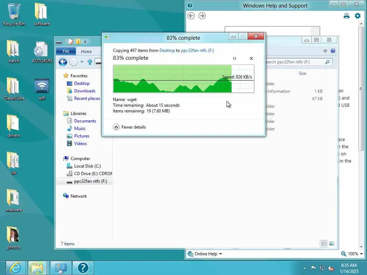Image resolution: width=367 pixels, height=275 pixels.
Task: Open Action Center flag in tray
Action: 313,268
